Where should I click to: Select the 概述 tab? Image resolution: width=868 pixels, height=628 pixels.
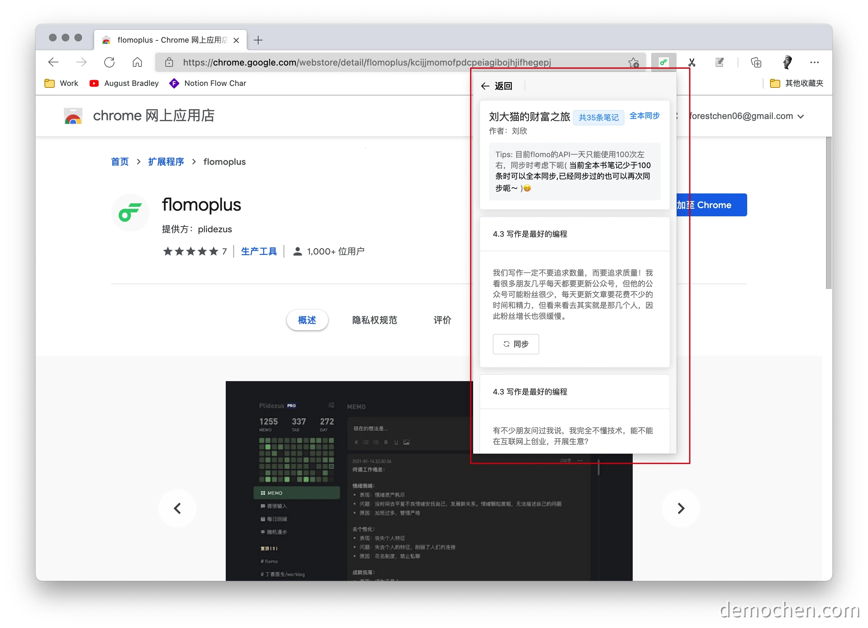tap(307, 320)
